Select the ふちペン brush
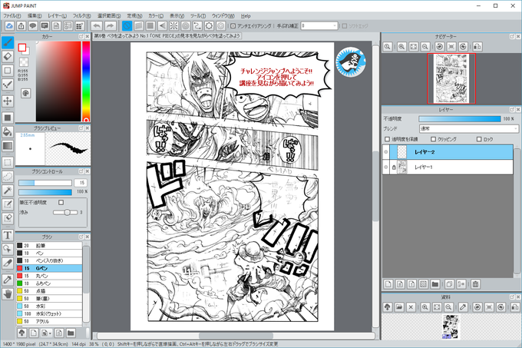522x348 pixels. (x=49, y=283)
